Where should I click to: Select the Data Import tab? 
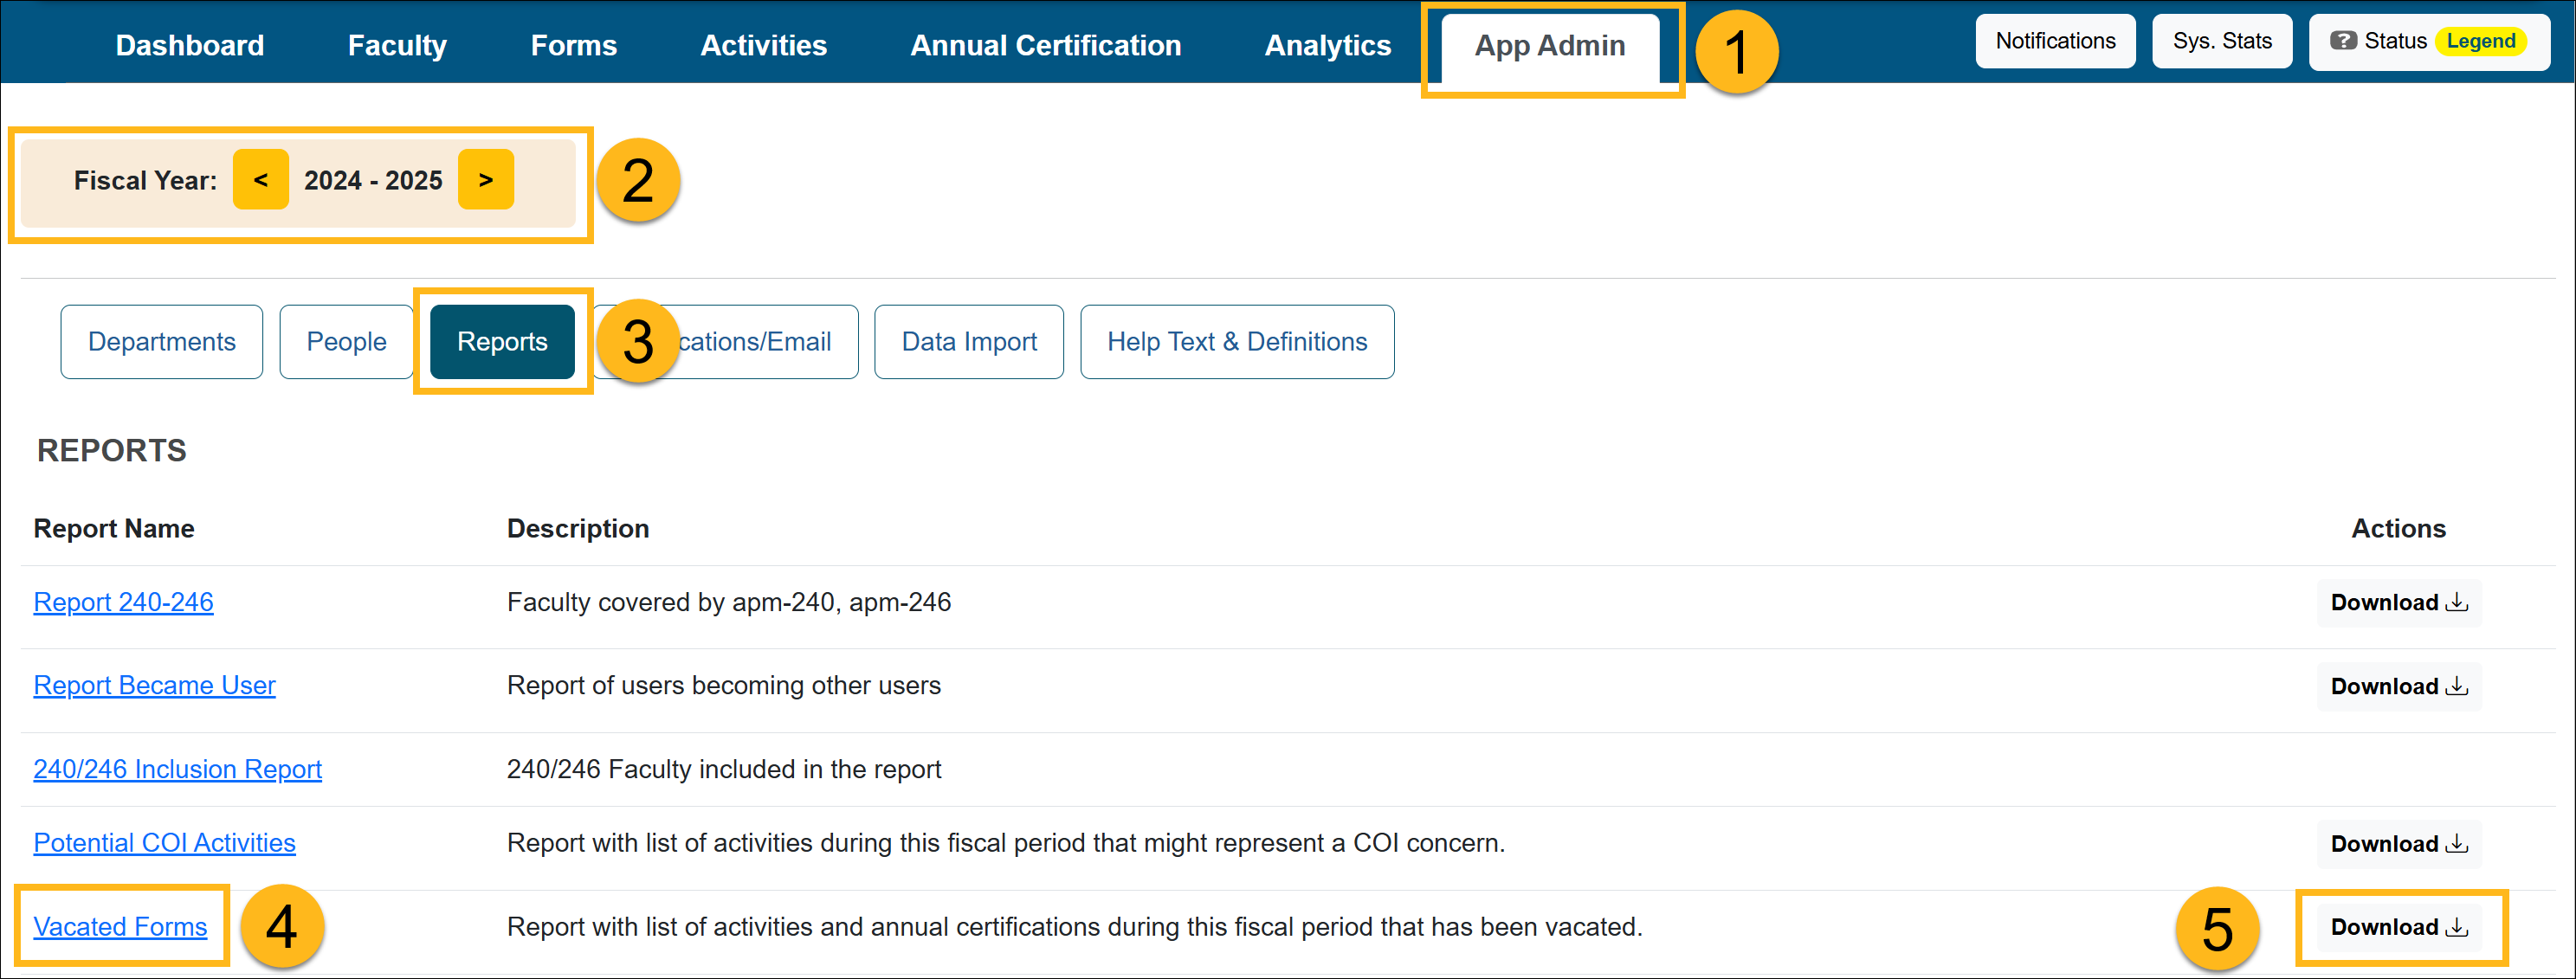[x=968, y=341]
